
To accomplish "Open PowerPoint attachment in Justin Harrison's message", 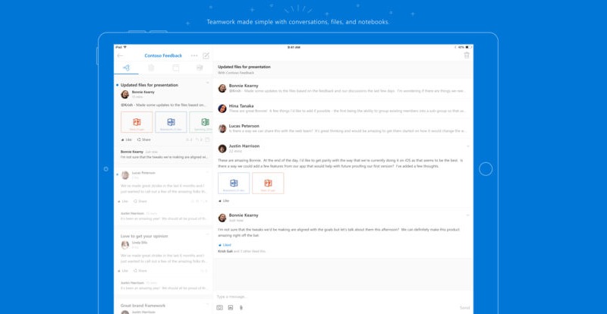I will (268, 183).
